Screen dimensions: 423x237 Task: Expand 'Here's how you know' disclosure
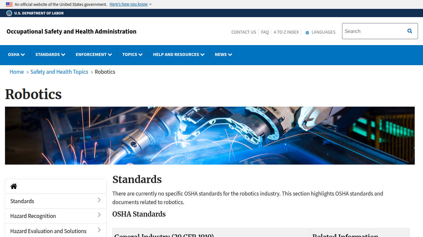pyautogui.click(x=131, y=4)
